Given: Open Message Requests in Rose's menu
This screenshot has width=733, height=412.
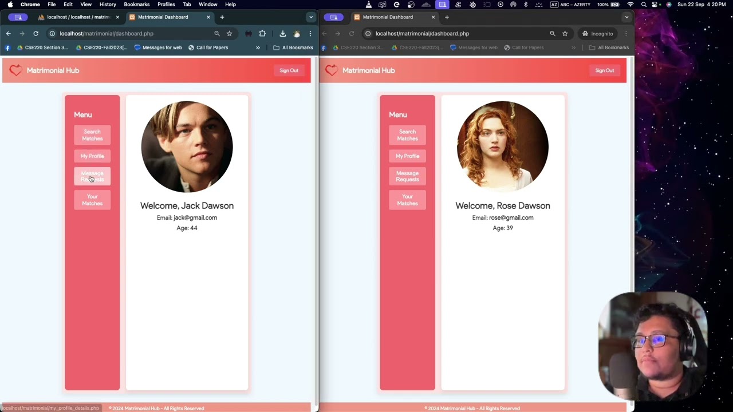Looking at the screenshot, I should (407, 176).
